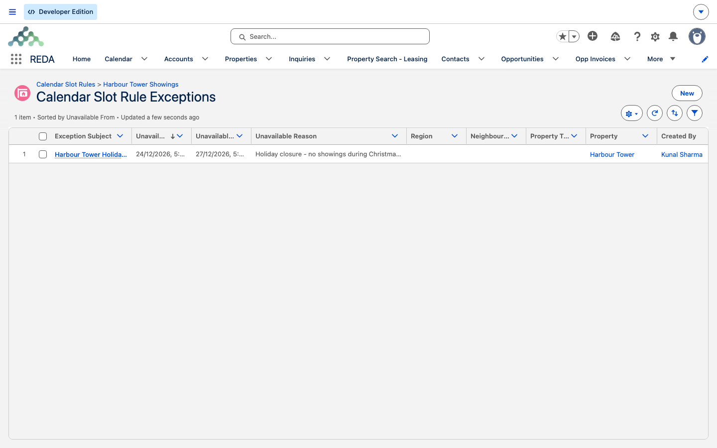Viewport: 717px width, 448px height.
Task: Open Exception Subject column actions chevron
Action: (120, 136)
